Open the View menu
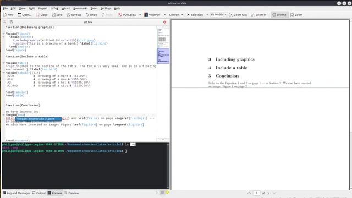352x198 pixels. 22,8
